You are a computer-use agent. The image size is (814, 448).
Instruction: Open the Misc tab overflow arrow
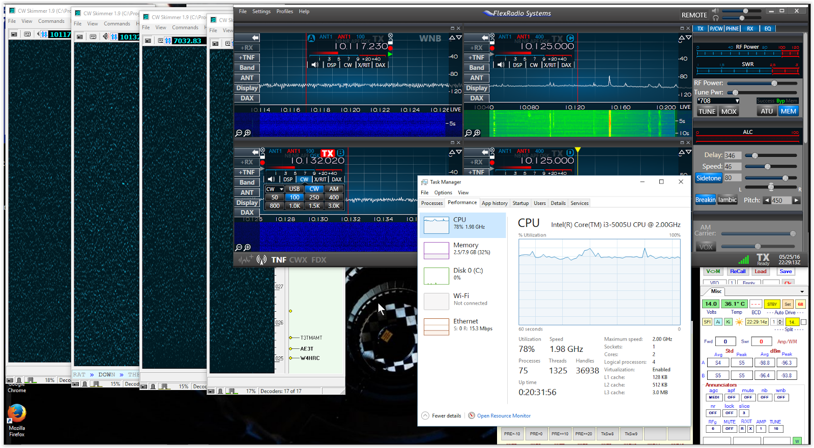pos(802,292)
